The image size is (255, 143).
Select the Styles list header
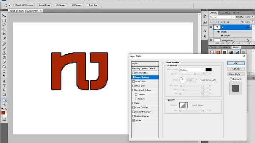point(145,64)
